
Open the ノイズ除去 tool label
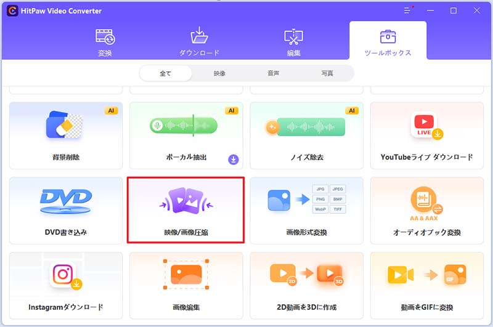click(x=307, y=157)
